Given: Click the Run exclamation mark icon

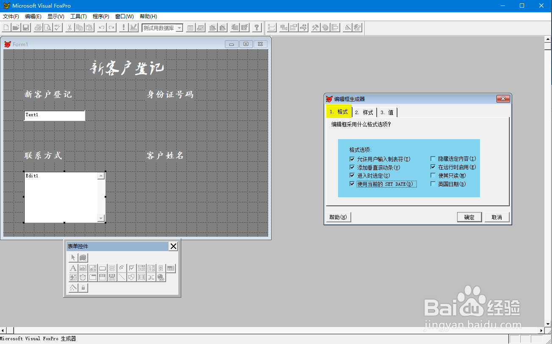Looking at the screenshot, I should (x=123, y=28).
